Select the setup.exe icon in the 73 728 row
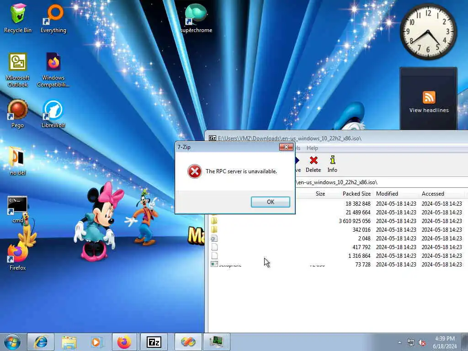The image size is (468, 351). (214, 264)
